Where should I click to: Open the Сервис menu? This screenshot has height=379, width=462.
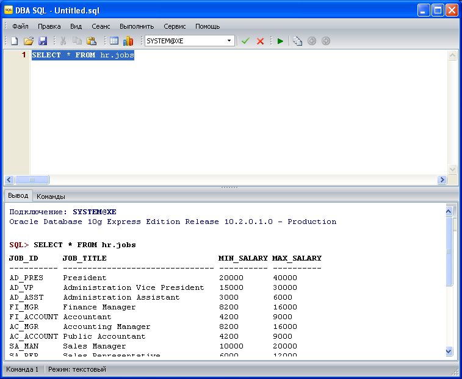[175, 26]
